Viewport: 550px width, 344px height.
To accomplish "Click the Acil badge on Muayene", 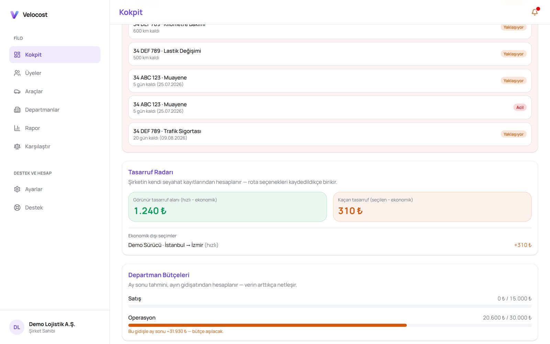I will [520, 107].
